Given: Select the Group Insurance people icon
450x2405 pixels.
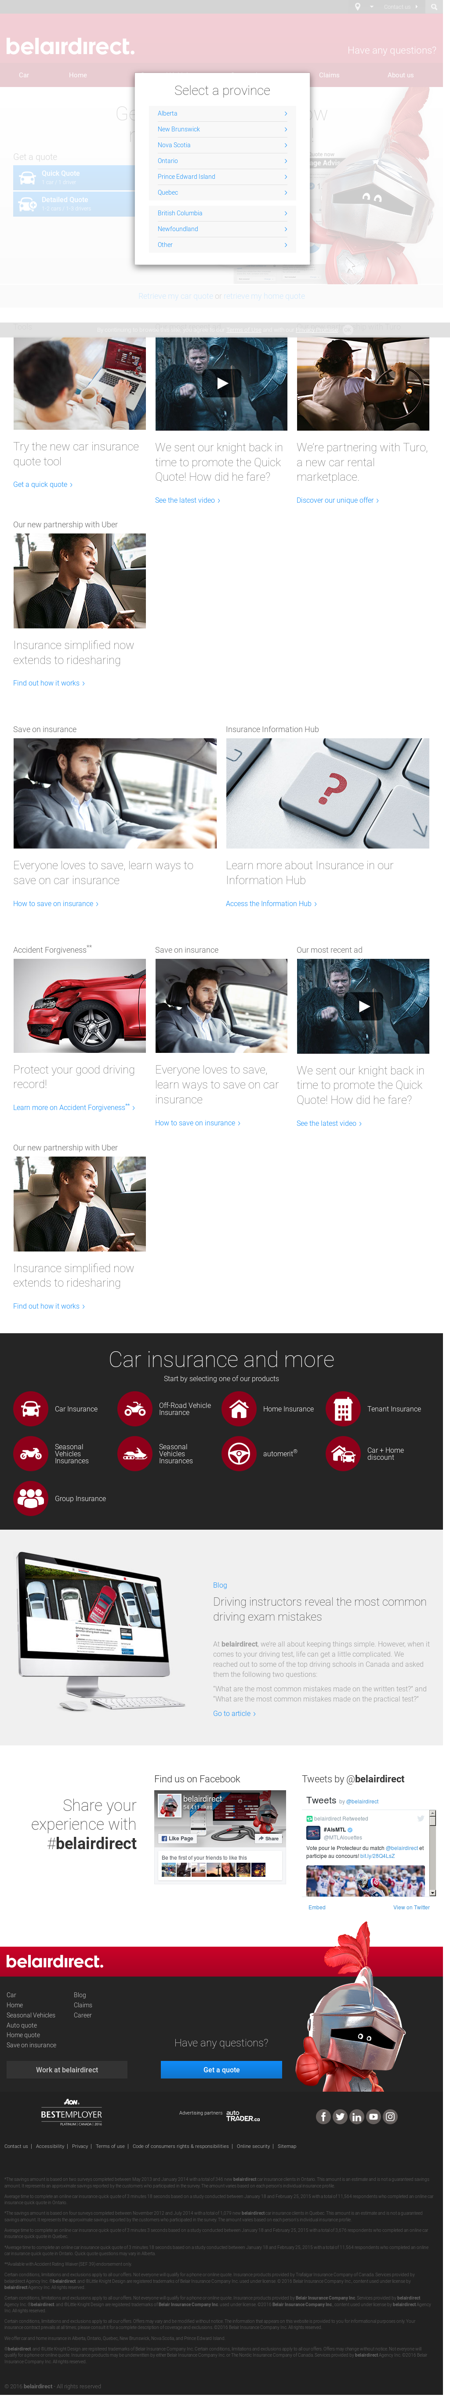Looking at the screenshot, I should point(31,1498).
